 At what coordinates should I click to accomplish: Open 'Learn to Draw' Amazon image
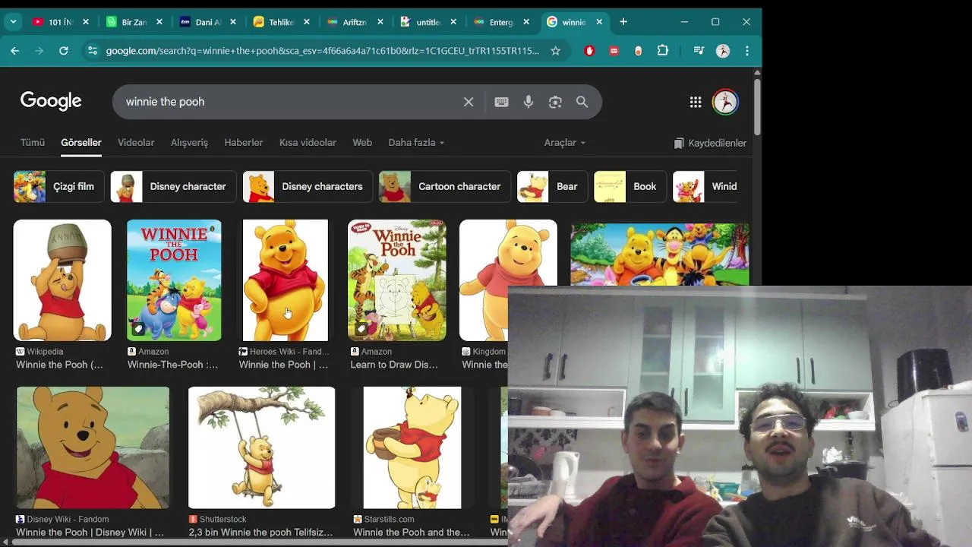coord(397,280)
